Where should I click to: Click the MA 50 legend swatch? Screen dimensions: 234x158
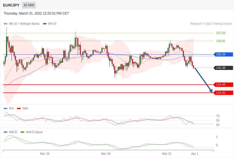[45, 24]
